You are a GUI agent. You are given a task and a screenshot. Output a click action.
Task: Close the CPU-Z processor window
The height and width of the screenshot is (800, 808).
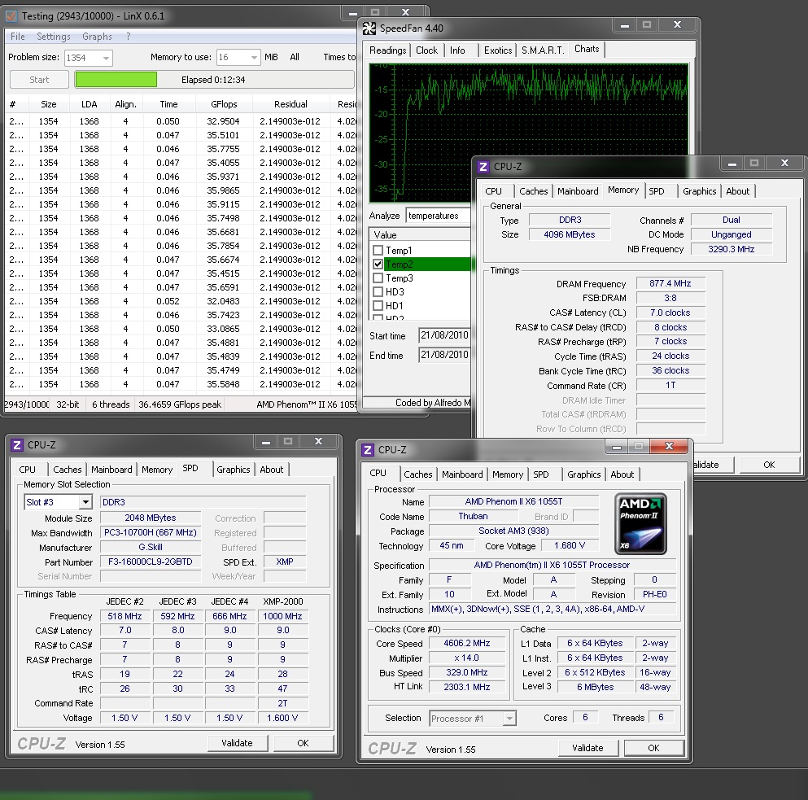[669, 447]
